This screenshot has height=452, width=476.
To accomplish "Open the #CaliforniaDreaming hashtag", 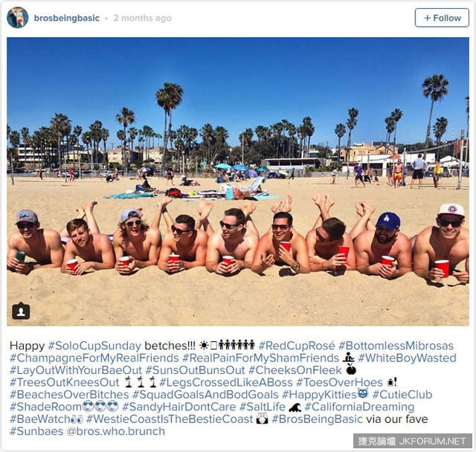I will [x=359, y=407].
